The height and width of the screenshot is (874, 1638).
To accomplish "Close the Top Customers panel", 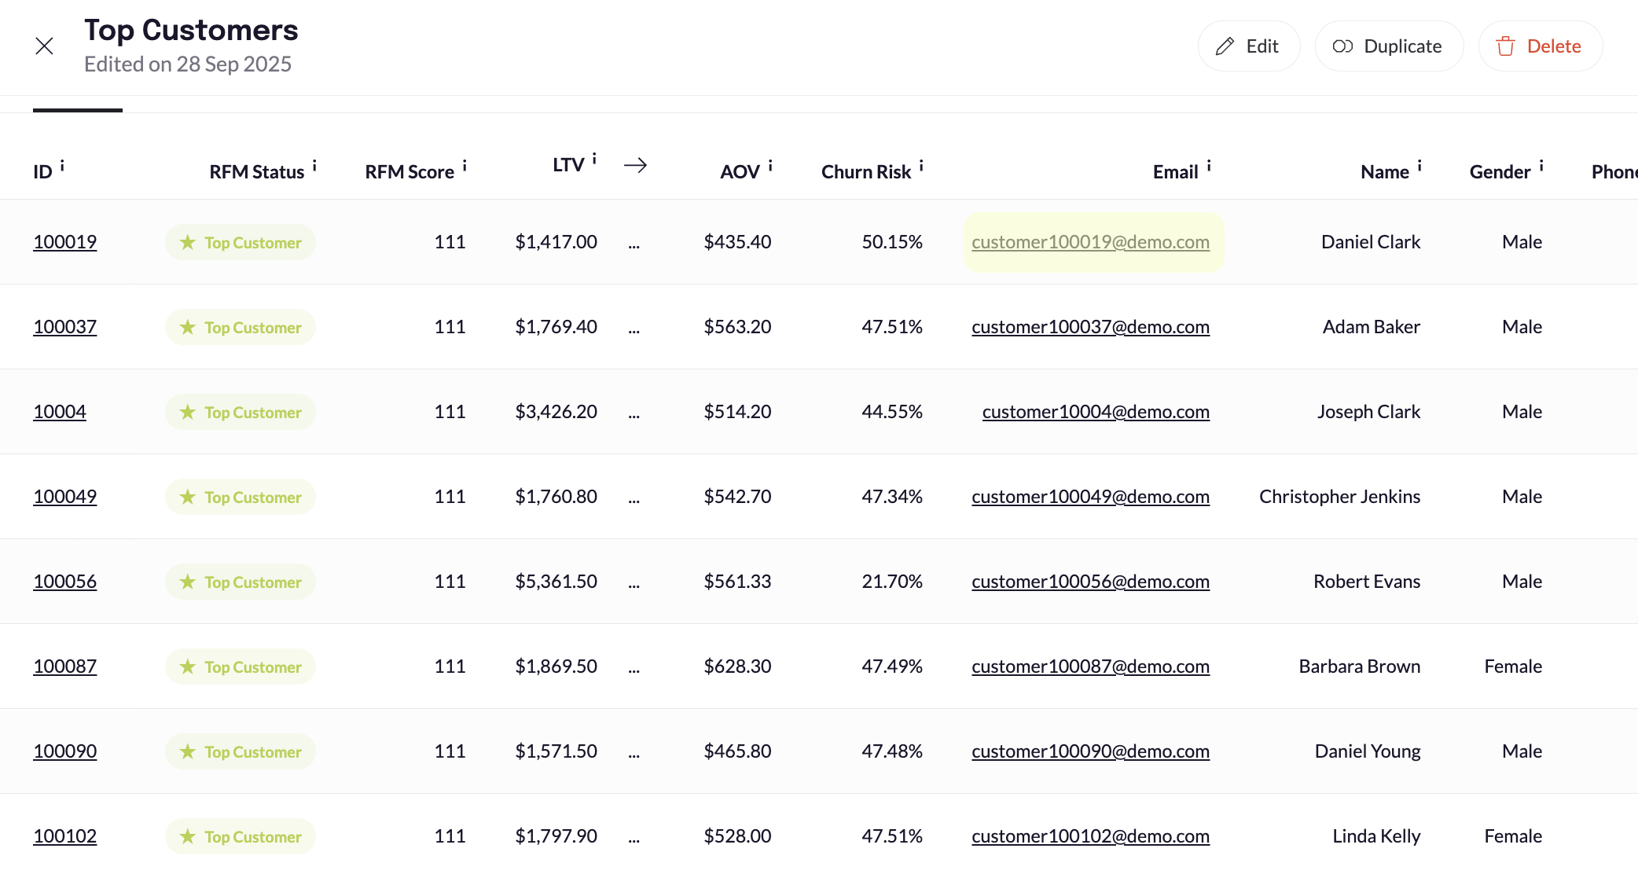I will [x=45, y=46].
